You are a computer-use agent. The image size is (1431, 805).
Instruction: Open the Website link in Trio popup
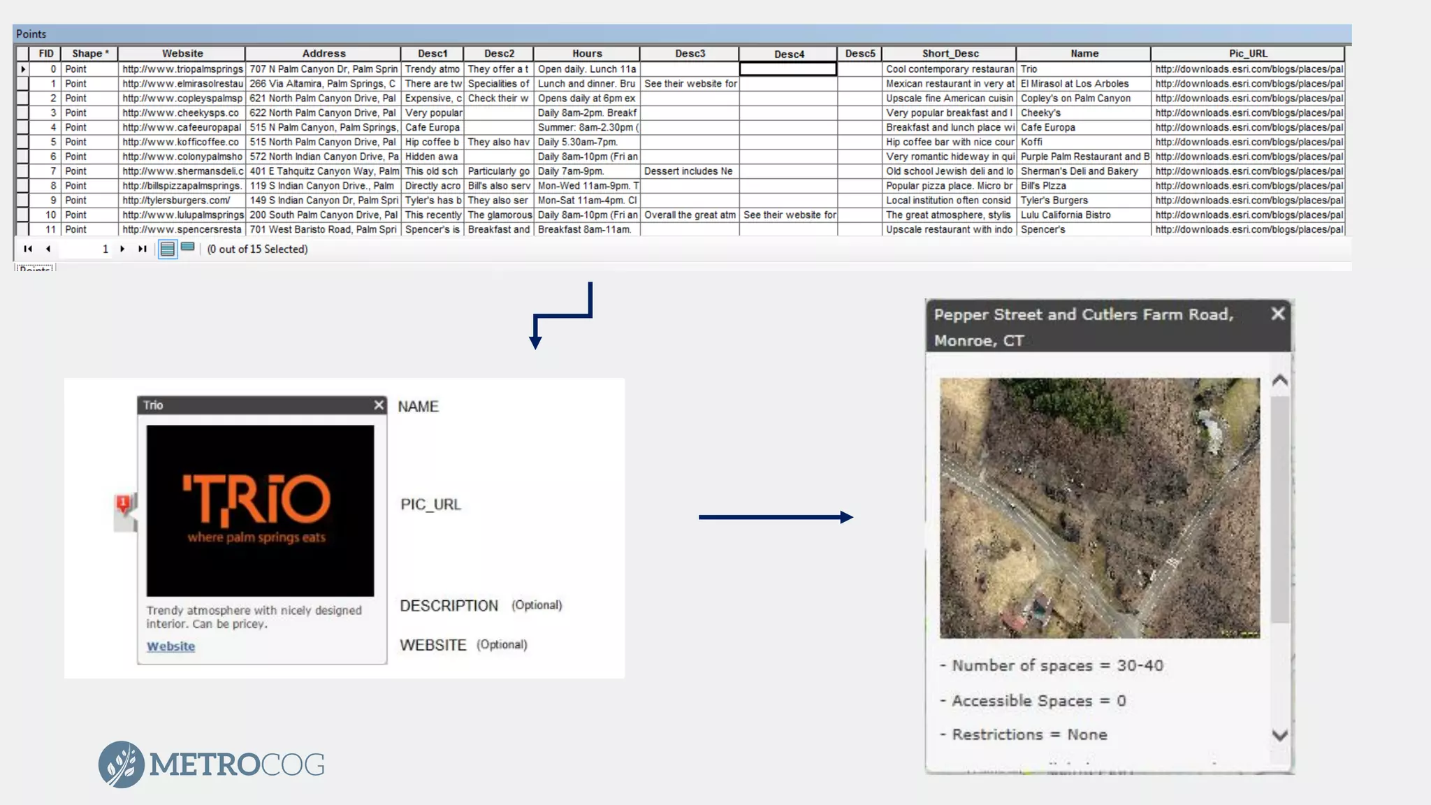170,646
